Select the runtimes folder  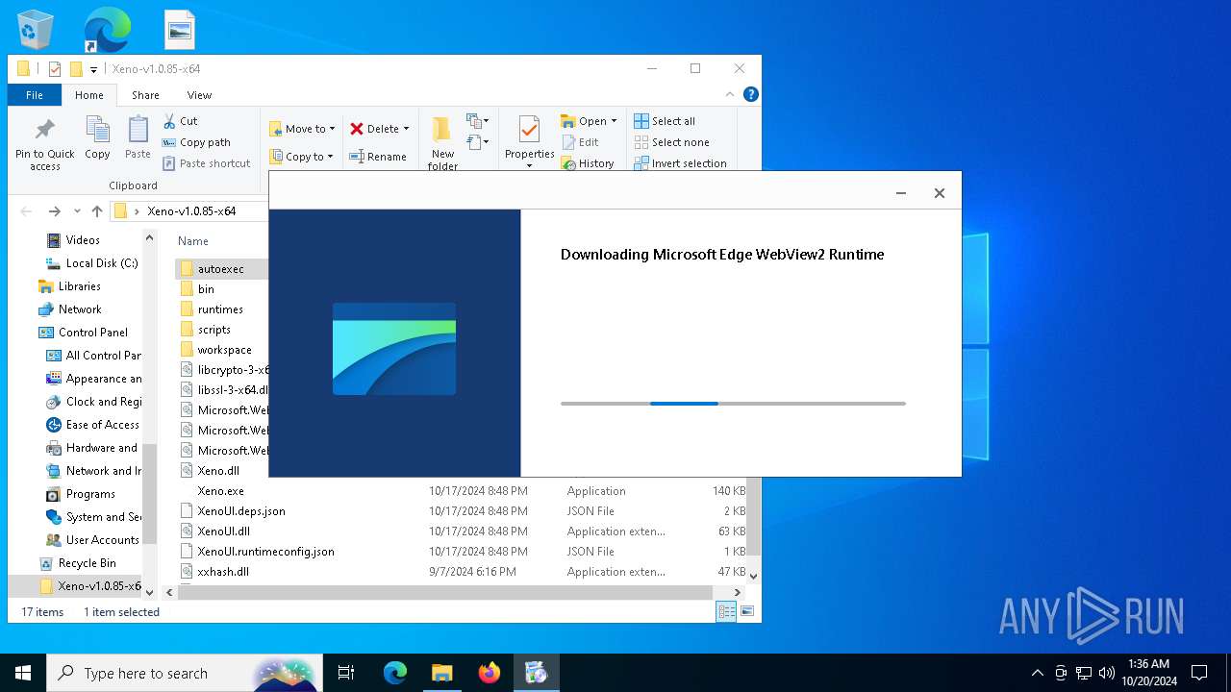(x=220, y=309)
